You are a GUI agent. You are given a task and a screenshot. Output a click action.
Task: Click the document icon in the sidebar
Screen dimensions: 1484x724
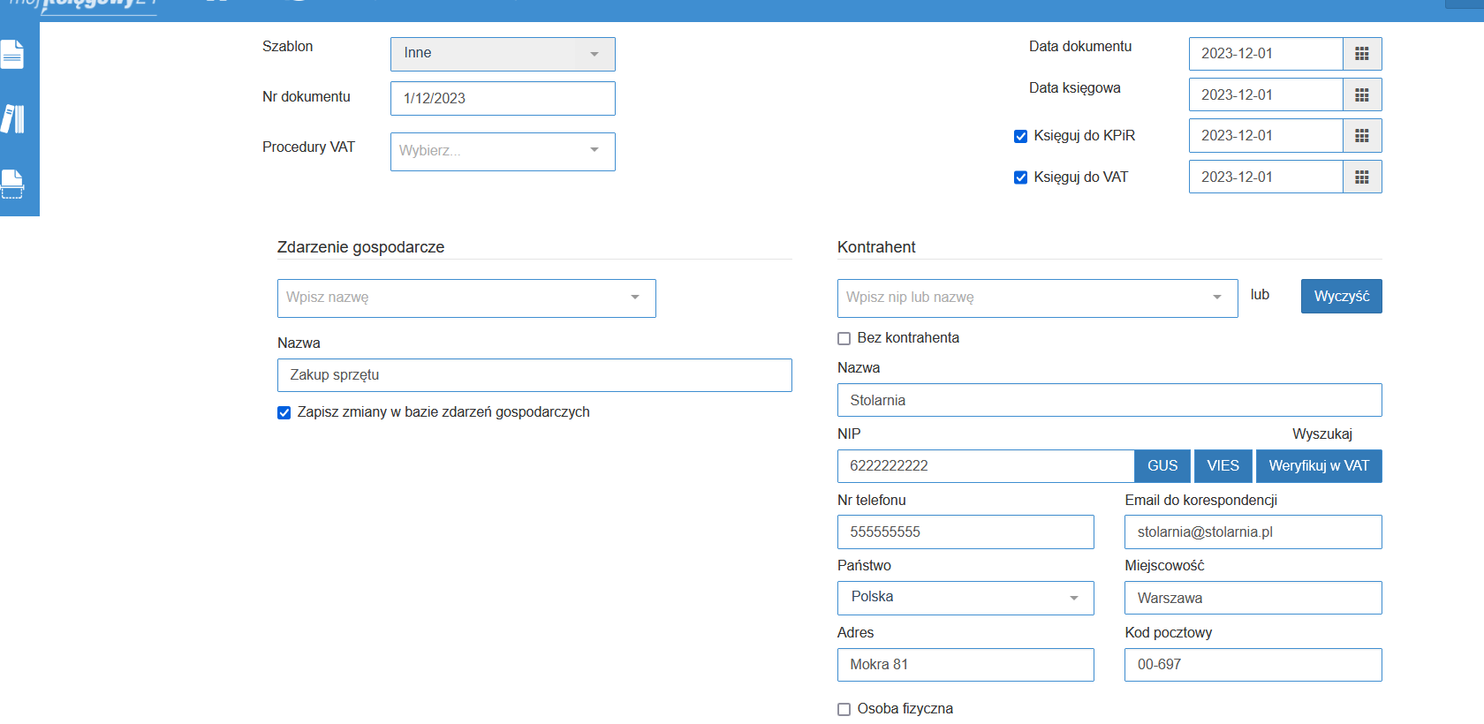[12, 55]
